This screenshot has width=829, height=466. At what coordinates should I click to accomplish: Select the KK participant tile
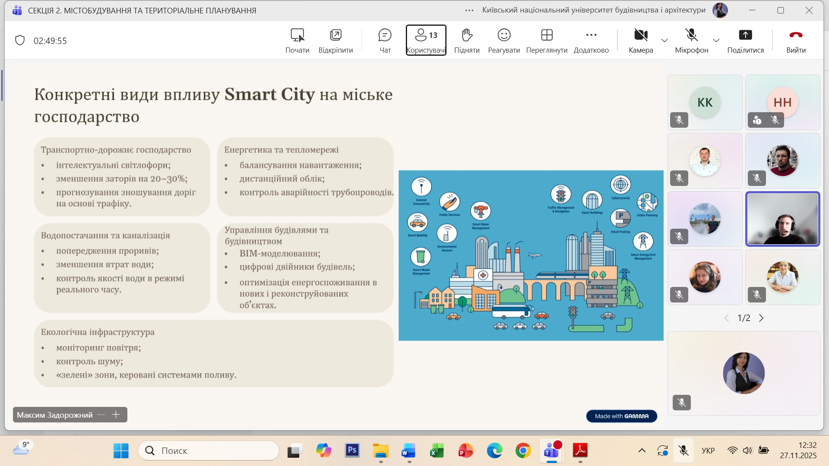coord(705,102)
